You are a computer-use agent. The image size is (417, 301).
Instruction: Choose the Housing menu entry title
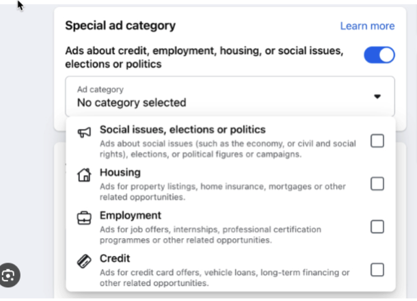point(120,172)
